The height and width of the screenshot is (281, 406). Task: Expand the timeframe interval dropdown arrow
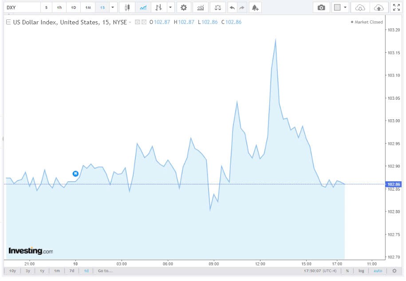coord(113,7)
